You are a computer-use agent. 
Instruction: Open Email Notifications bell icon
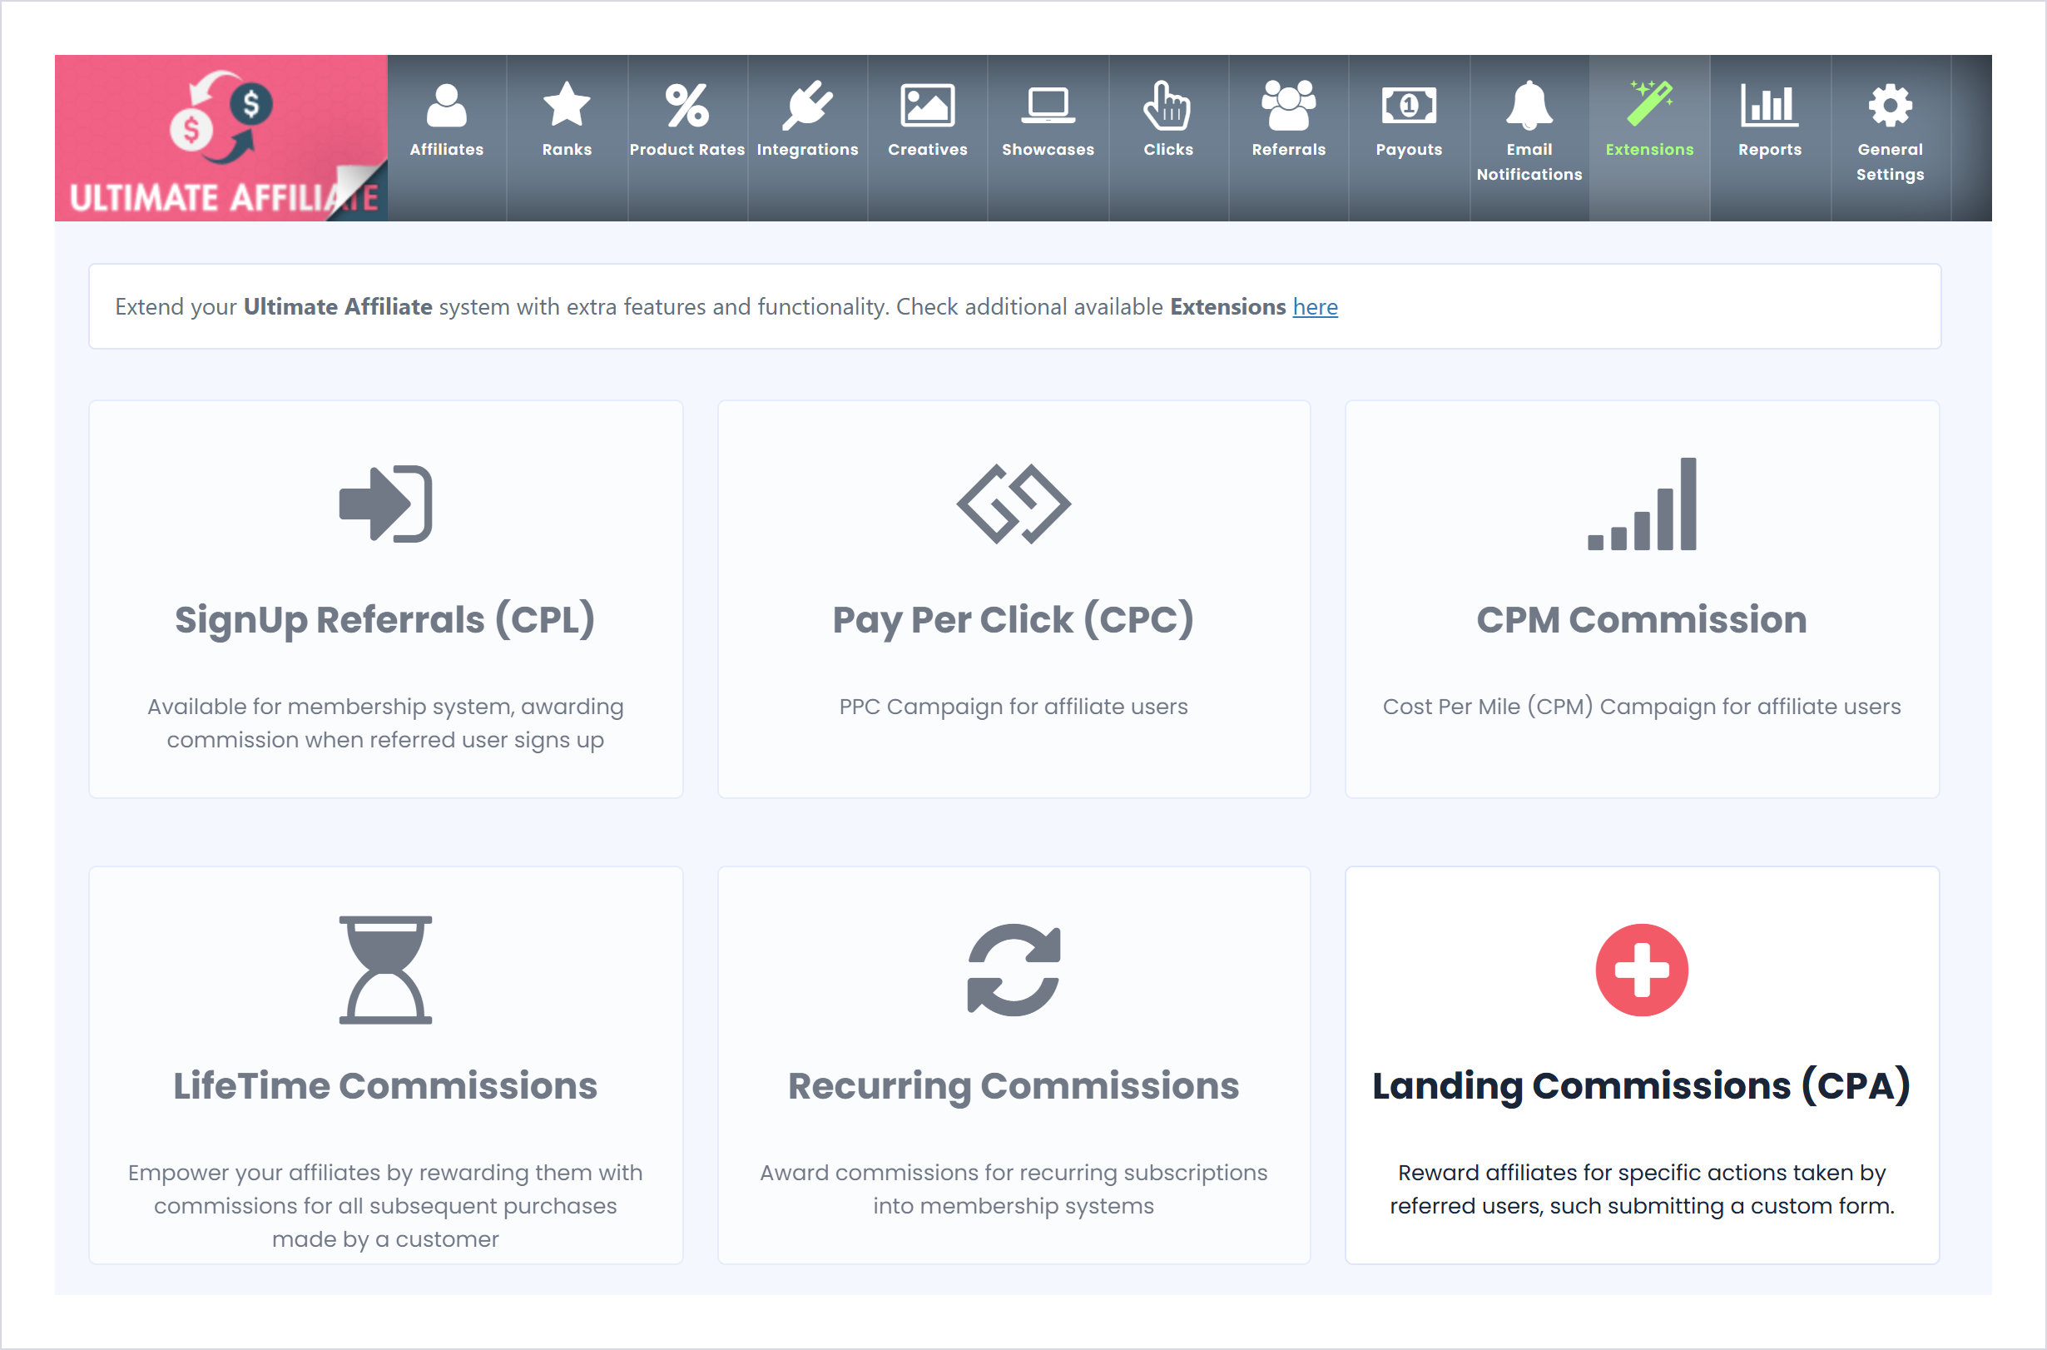1529,105
